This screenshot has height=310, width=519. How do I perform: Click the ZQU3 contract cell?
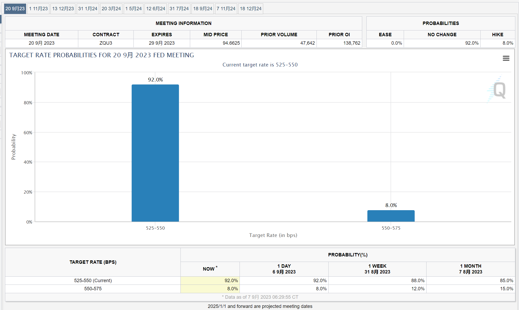click(x=106, y=43)
